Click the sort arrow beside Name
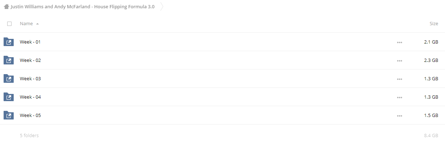The height and width of the screenshot is (149, 445). (x=37, y=24)
